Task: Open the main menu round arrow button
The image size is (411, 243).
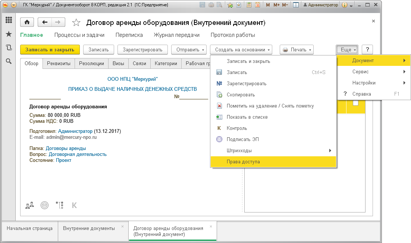Action: (x=14, y=5)
